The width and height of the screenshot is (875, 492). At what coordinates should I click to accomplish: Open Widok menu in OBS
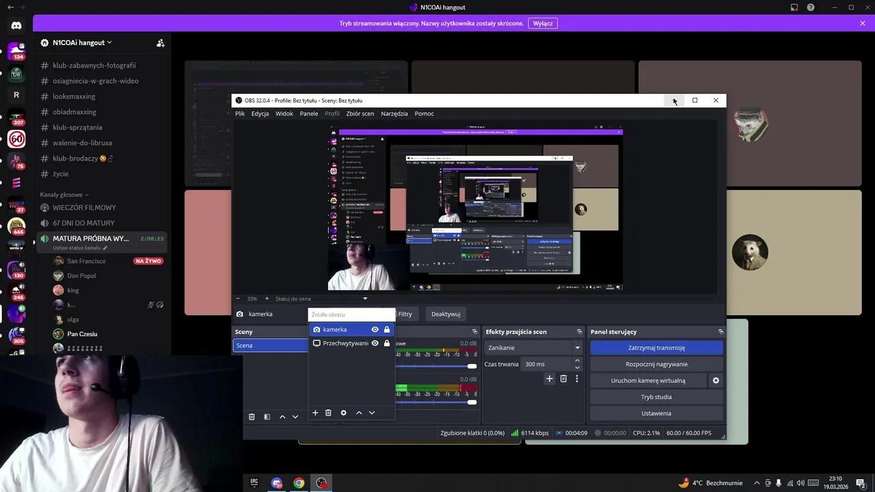(284, 113)
